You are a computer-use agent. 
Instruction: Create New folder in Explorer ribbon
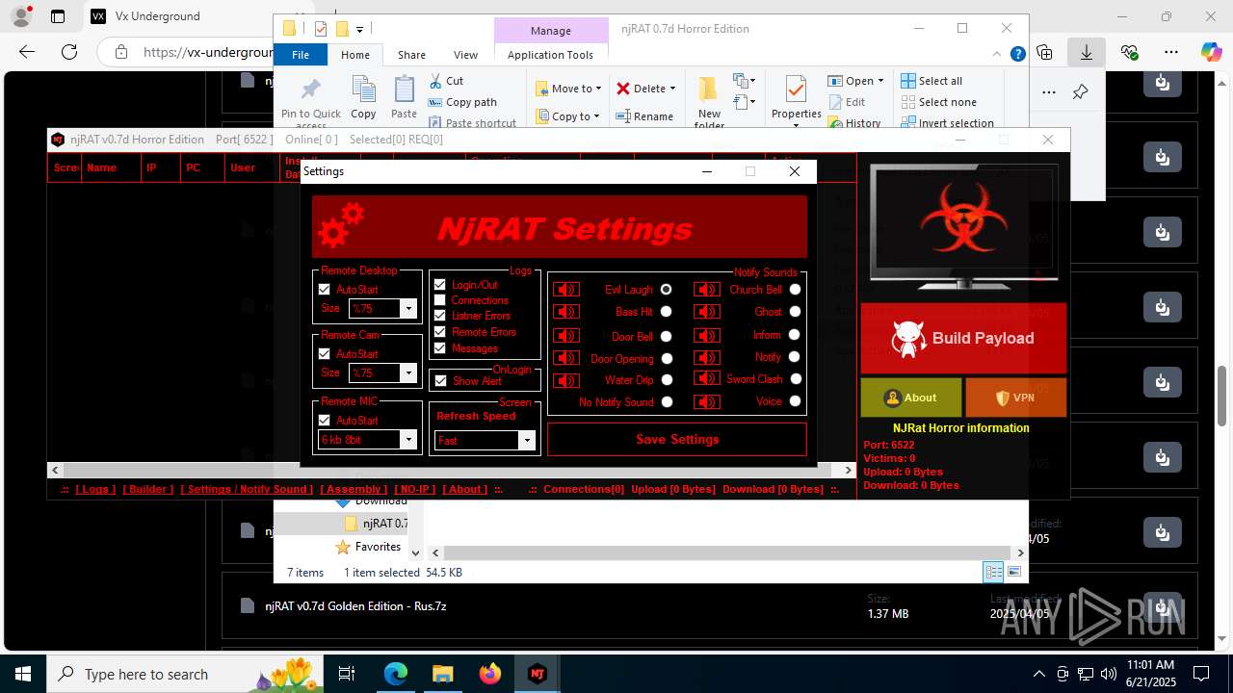coord(709,102)
